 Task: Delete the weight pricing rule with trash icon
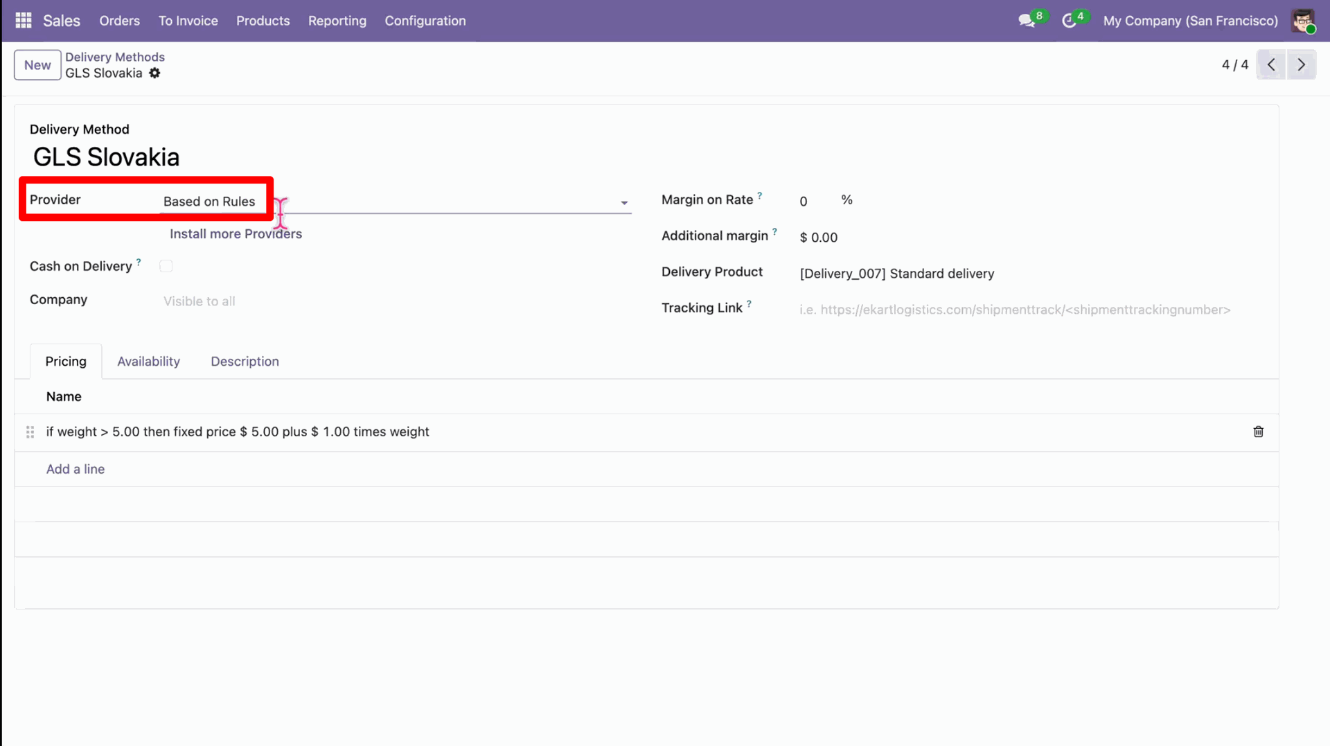(1259, 432)
